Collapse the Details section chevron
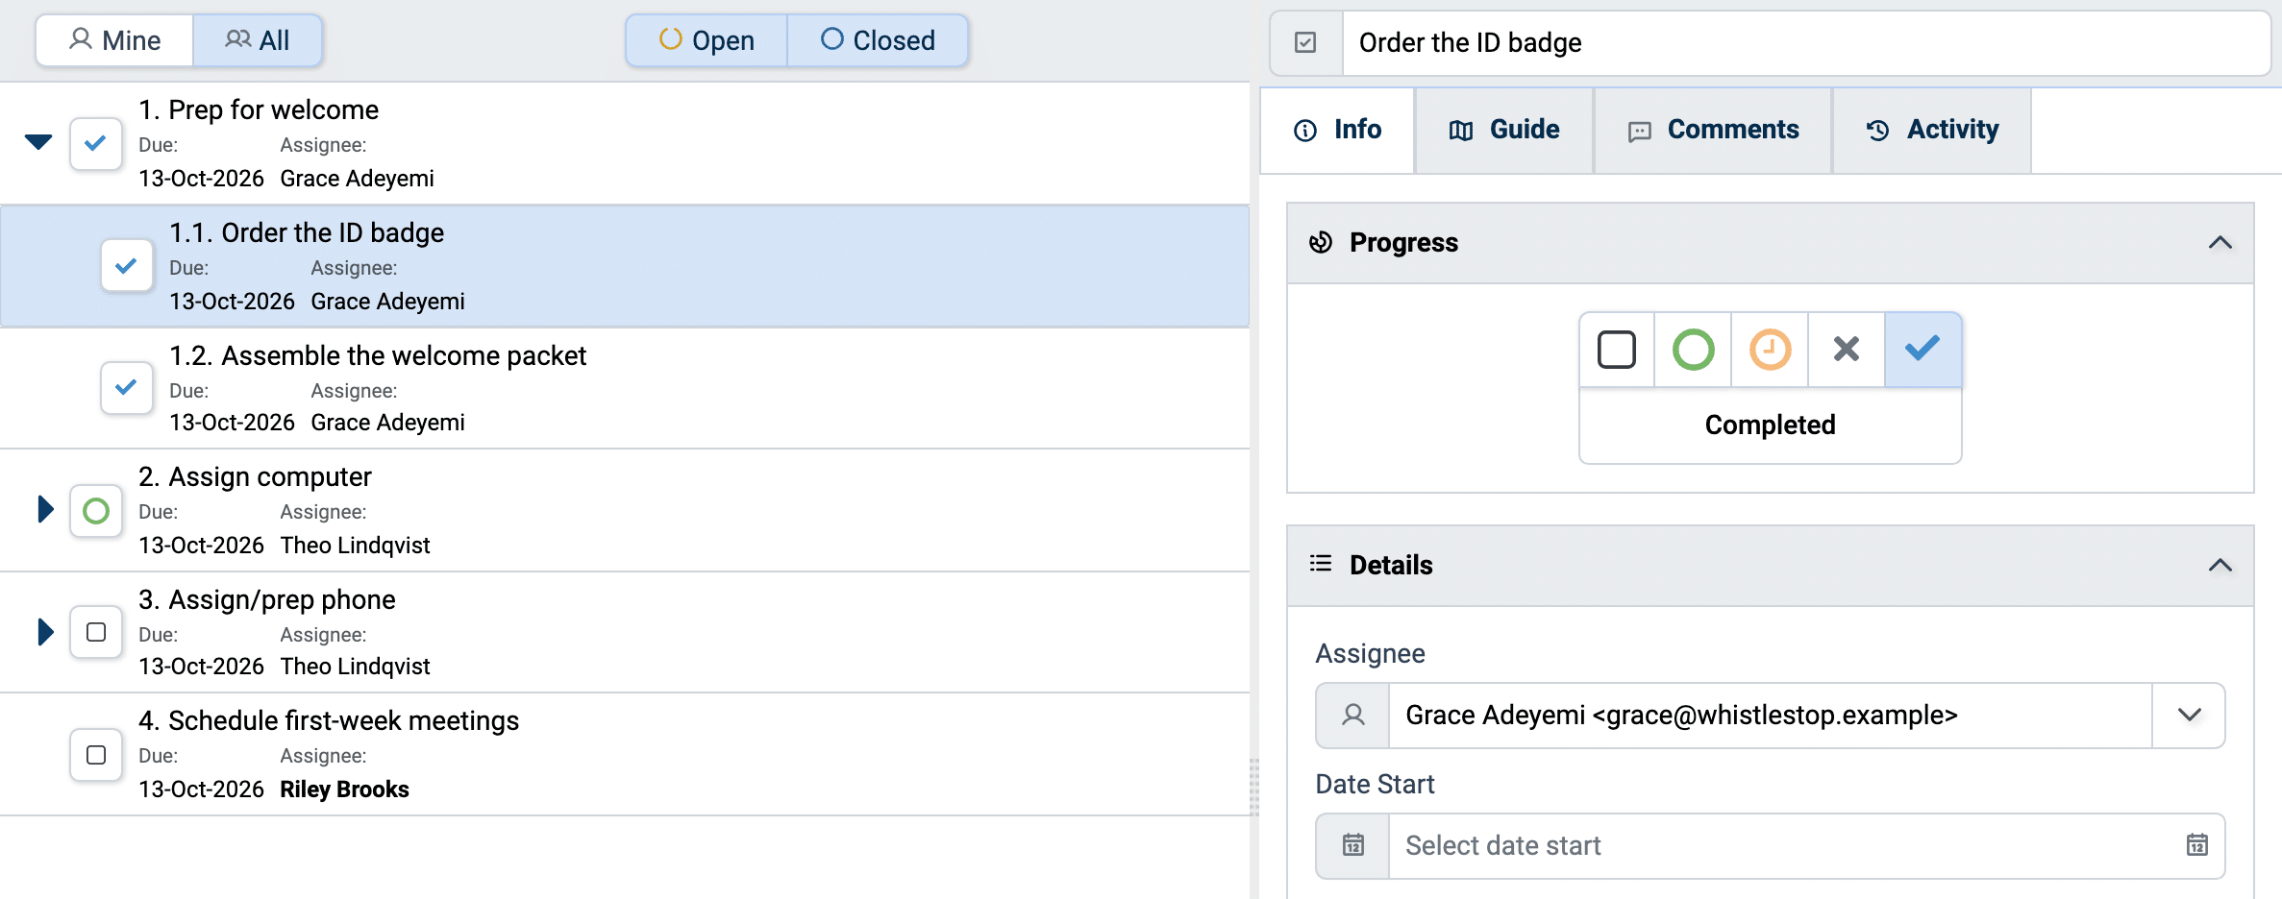This screenshot has width=2282, height=899. (x=2220, y=565)
